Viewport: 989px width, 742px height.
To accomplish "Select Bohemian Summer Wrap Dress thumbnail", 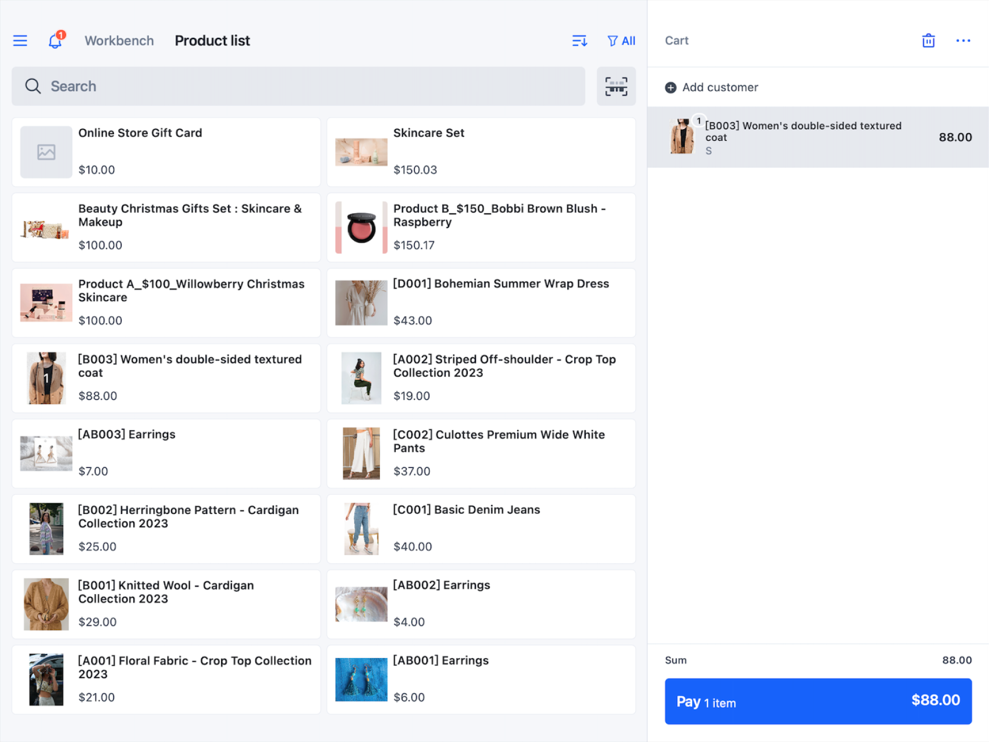I will (361, 303).
